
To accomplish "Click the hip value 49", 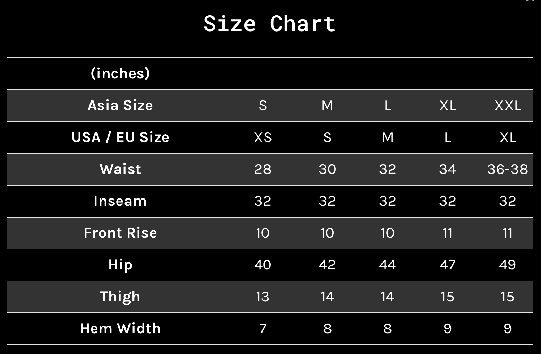I will tap(508, 265).
